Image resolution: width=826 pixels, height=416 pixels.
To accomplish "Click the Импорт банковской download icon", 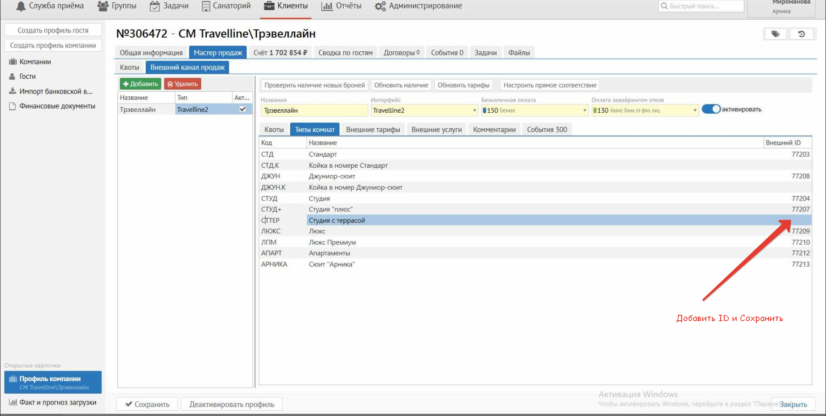I will pos(13,91).
